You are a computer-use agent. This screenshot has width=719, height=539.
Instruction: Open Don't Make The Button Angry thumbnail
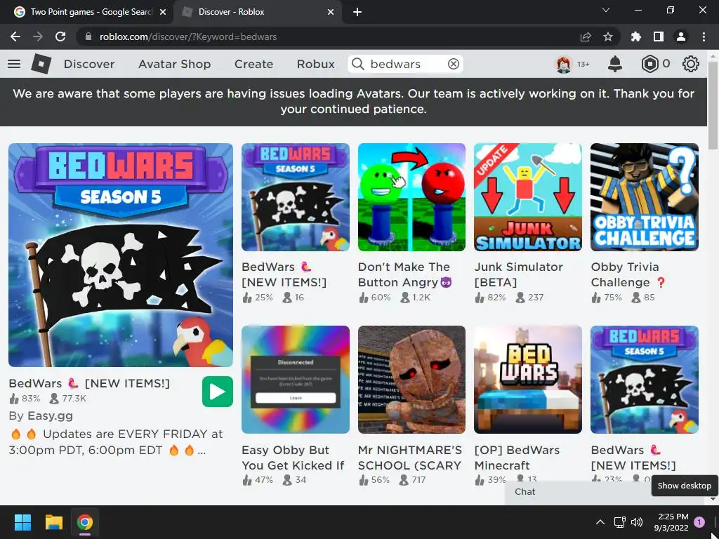(411, 197)
